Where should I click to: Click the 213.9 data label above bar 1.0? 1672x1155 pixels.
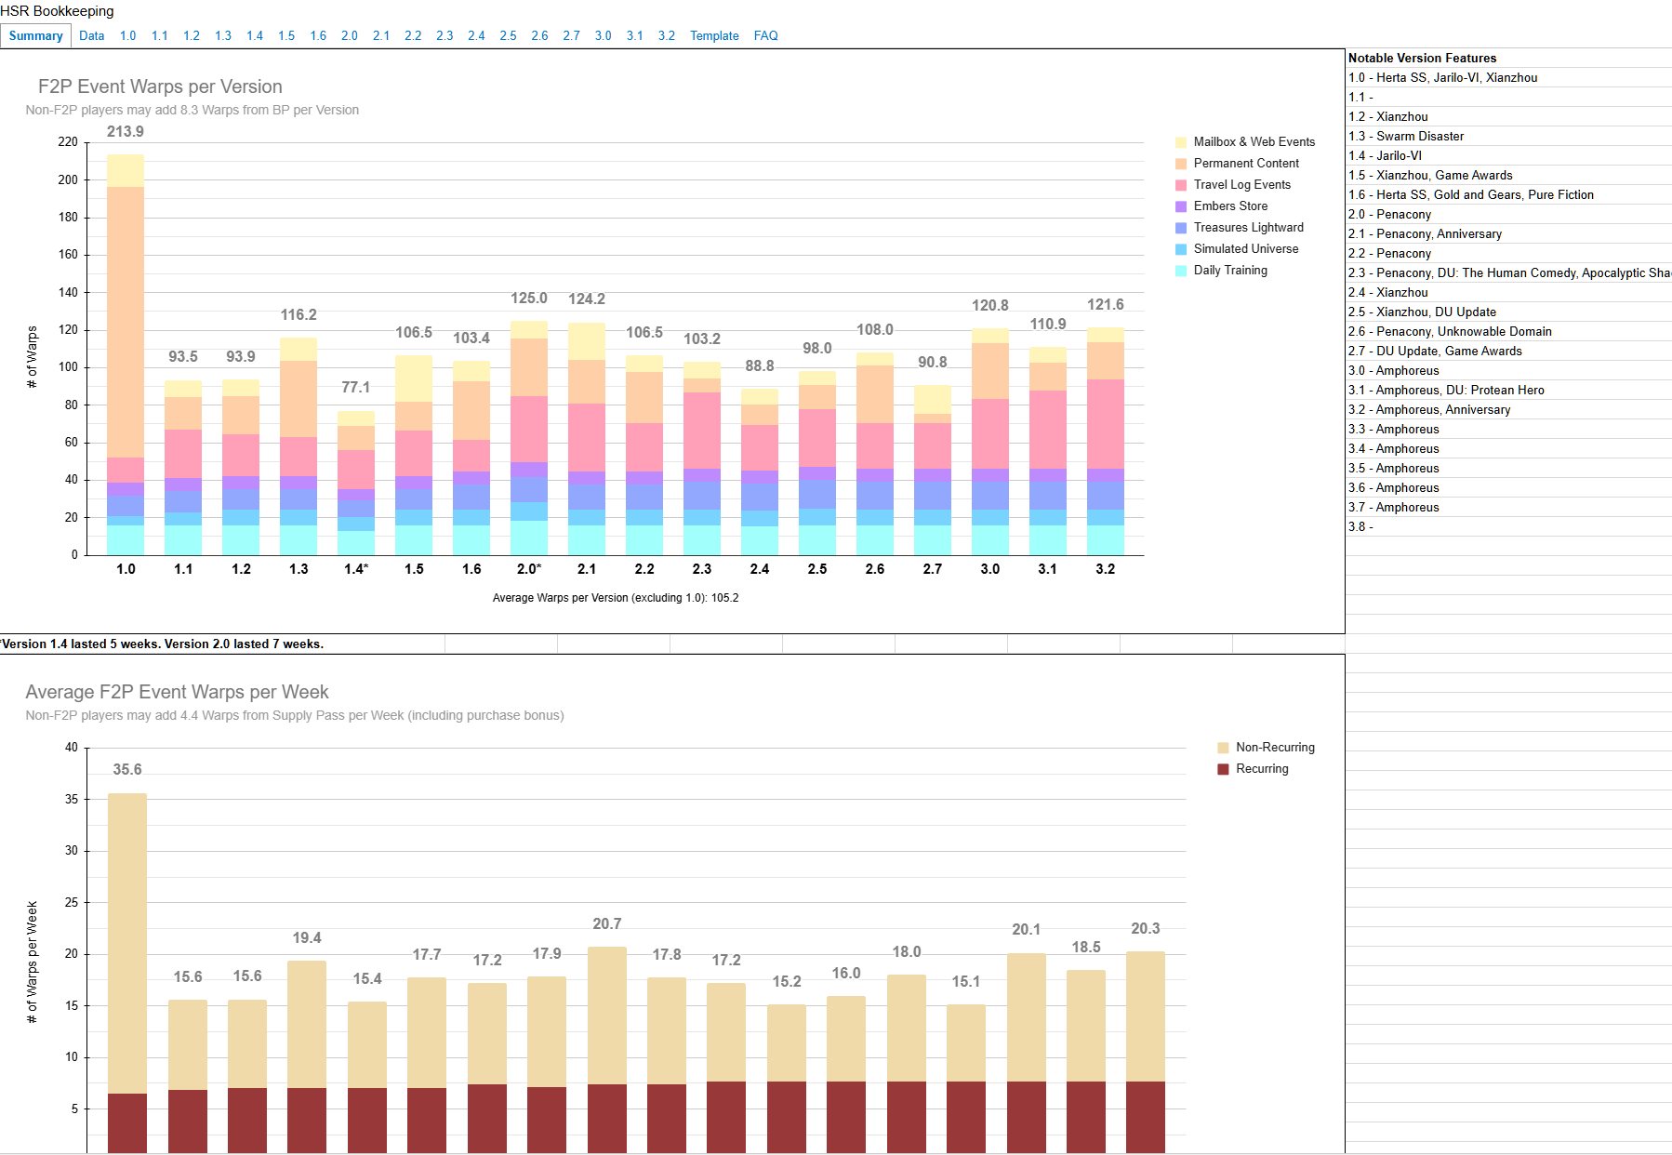(126, 131)
